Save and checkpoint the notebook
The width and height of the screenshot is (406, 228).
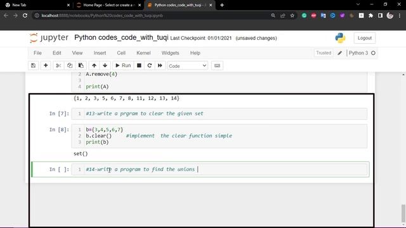point(33,66)
